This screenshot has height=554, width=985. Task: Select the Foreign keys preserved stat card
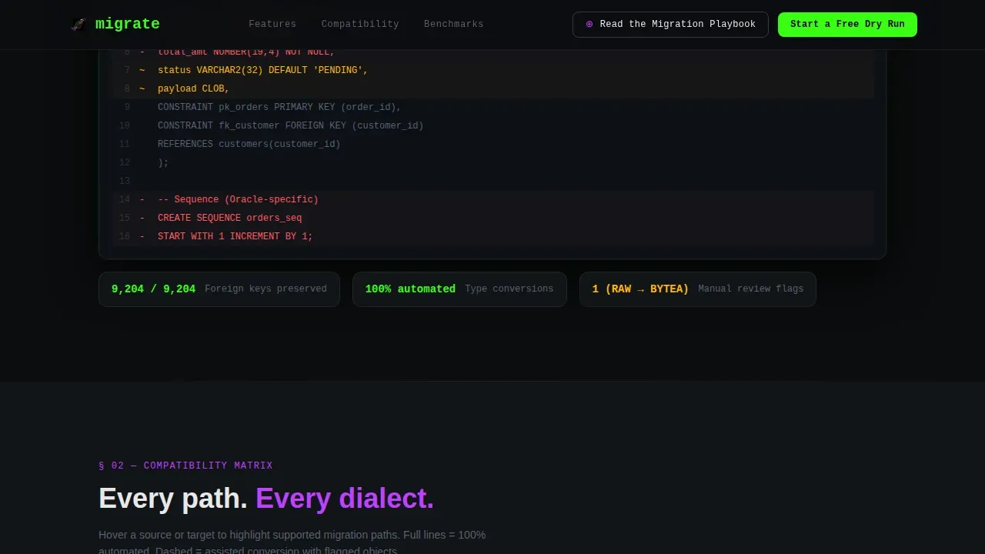point(219,289)
